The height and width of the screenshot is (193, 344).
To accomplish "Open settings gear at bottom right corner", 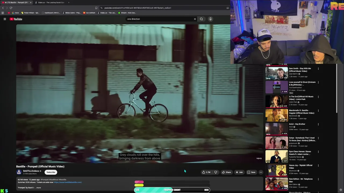I will (341, 190).
